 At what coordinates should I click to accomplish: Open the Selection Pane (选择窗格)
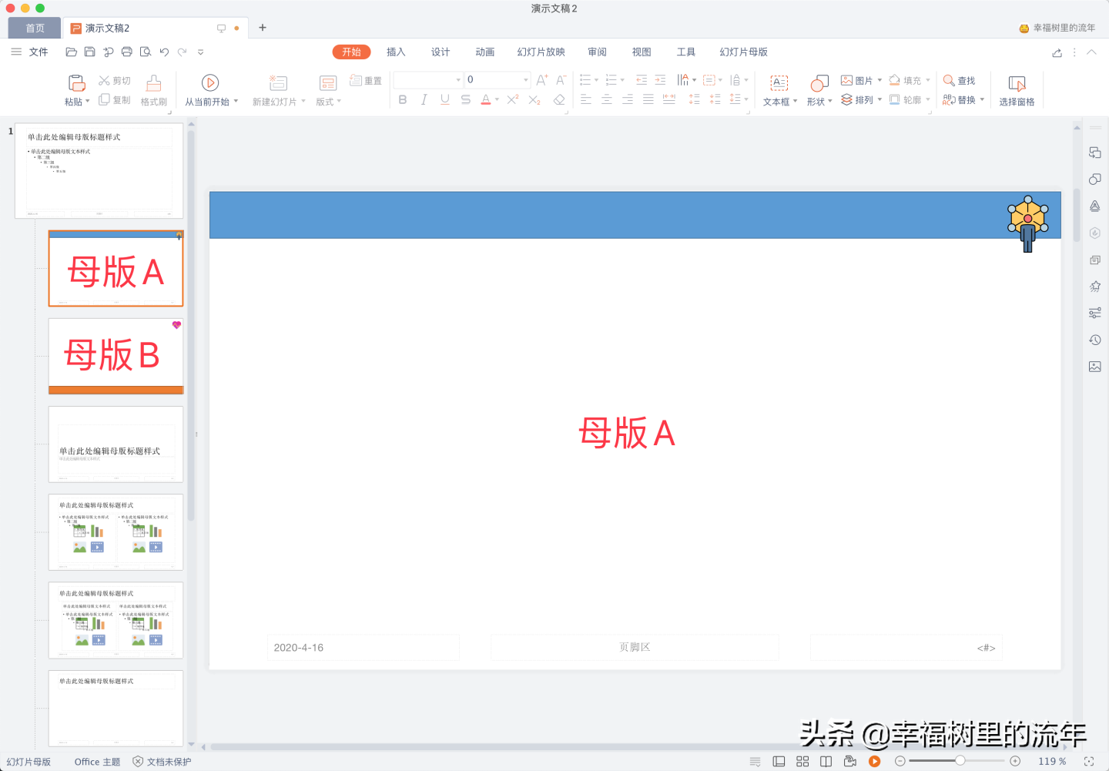coord(1017,91)
